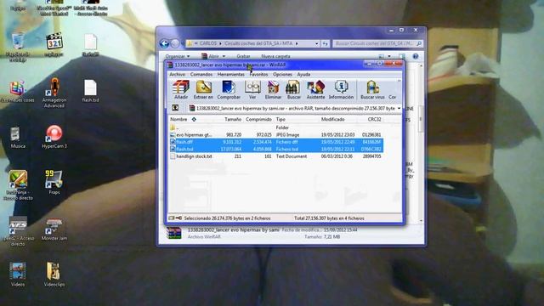The image size is (544, 306).
Task: Open the Archivo menu in WinRAR
Action: [x=178, y=74]
